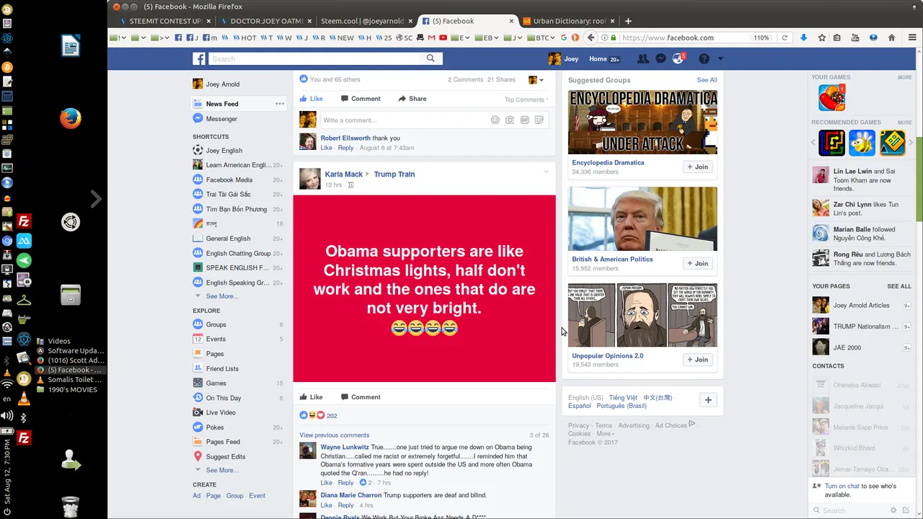Open News Feed options ellipsis
This screenshot has height=519, width=923.
[280, 104]
